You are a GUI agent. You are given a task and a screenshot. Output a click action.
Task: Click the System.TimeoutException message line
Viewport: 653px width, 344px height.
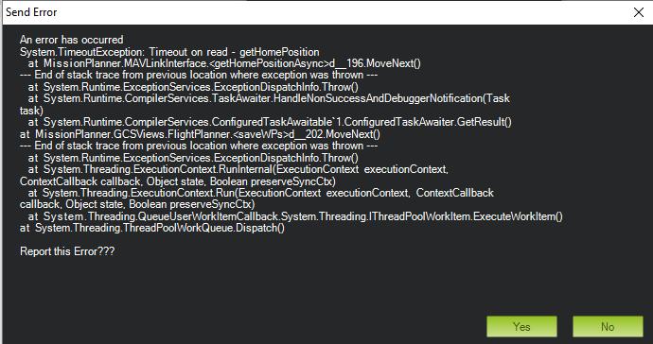tap(169, 52)
